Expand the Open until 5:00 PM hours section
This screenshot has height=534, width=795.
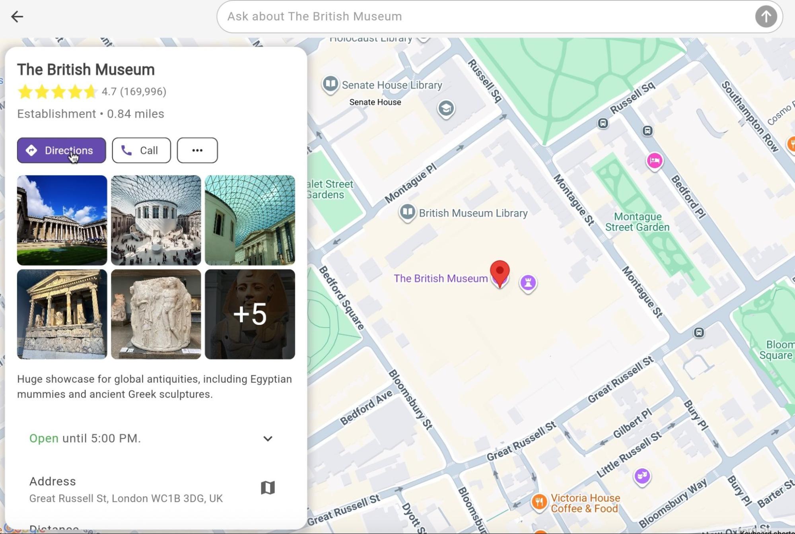coord(268,439)
